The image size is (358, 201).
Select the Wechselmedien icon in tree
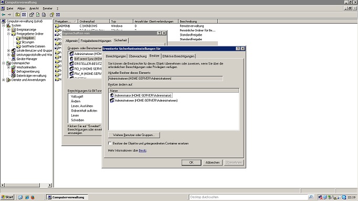tap(14, 67)
